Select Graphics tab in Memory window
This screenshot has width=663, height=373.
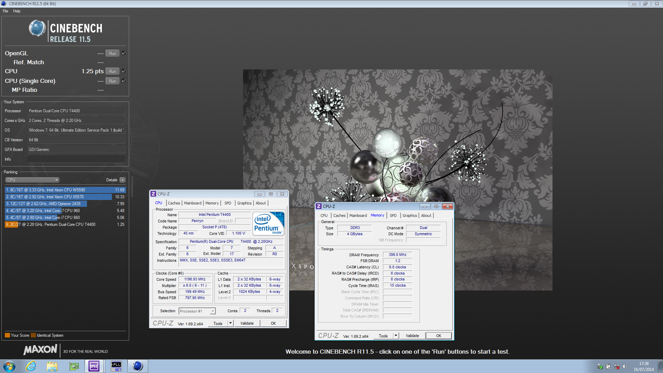point(410,216)
